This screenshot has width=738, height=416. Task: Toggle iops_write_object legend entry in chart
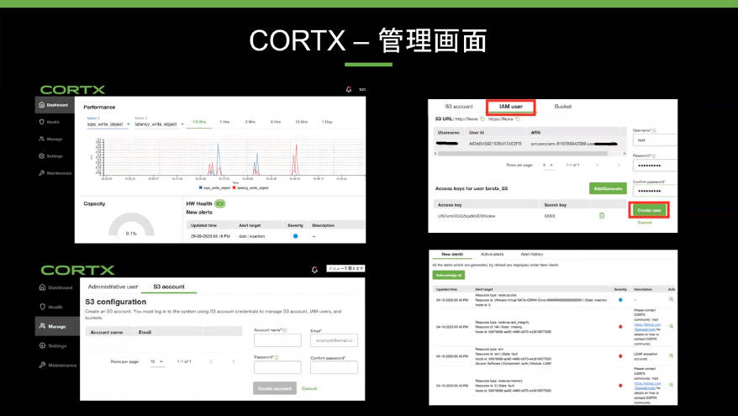pos(214,187)
